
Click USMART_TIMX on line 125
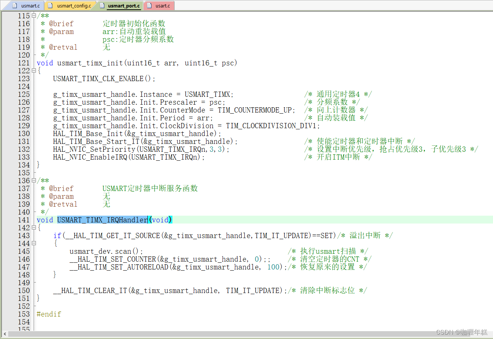click(x=208, y=94)
